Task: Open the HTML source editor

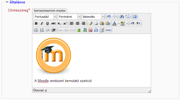Action: tap(109, 30)
